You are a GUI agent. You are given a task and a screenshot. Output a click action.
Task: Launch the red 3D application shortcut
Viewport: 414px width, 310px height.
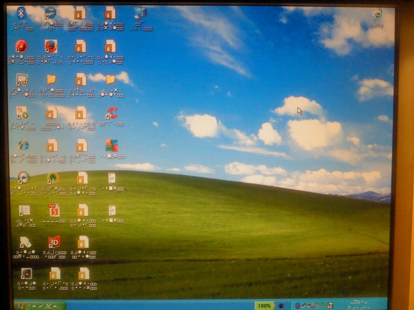point(54,242)
